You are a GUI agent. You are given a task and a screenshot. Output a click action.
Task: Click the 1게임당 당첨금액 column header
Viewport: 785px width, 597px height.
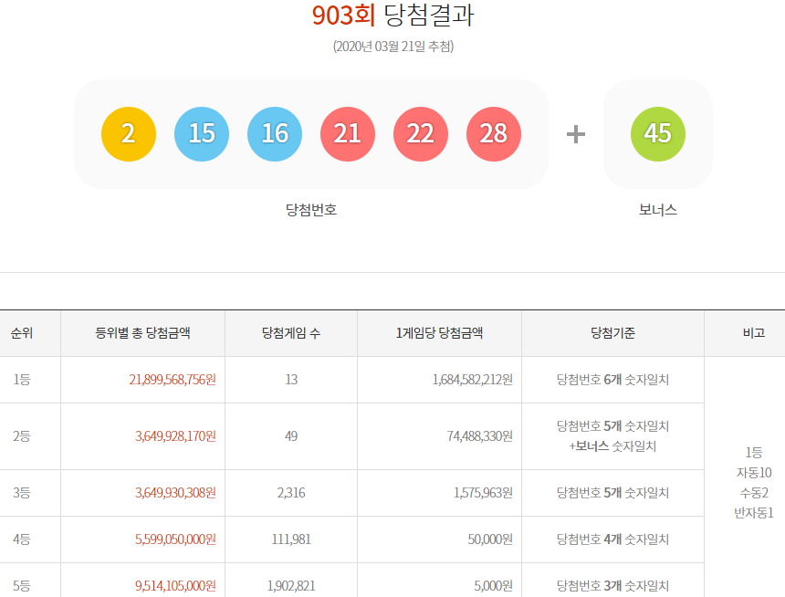coord(439,333)
